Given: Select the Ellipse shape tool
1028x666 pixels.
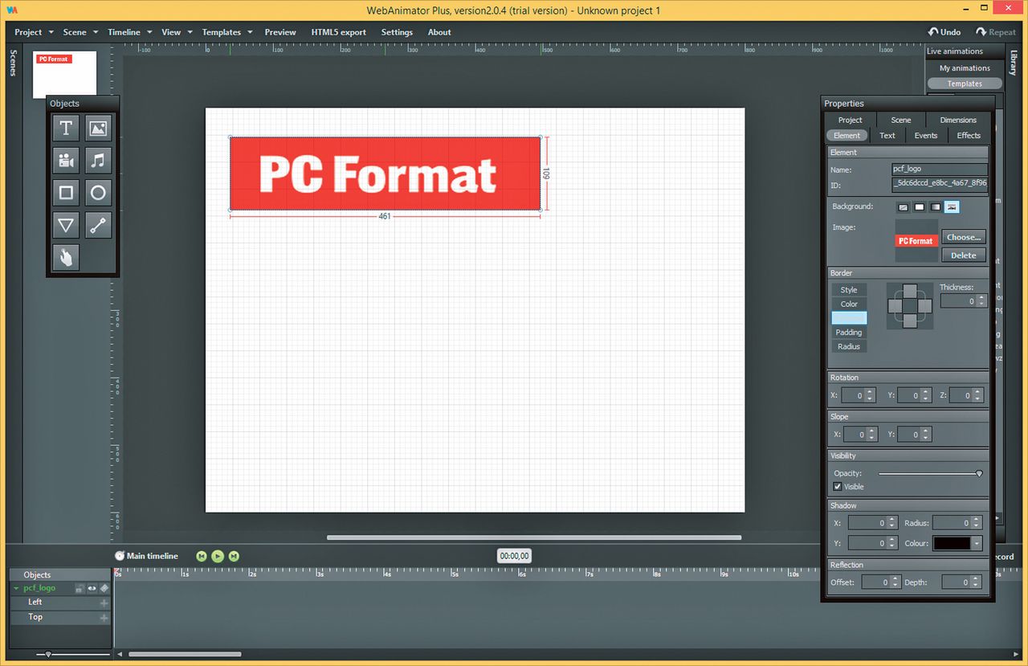Looking at the screenshot, I should (x=98, y=193).
